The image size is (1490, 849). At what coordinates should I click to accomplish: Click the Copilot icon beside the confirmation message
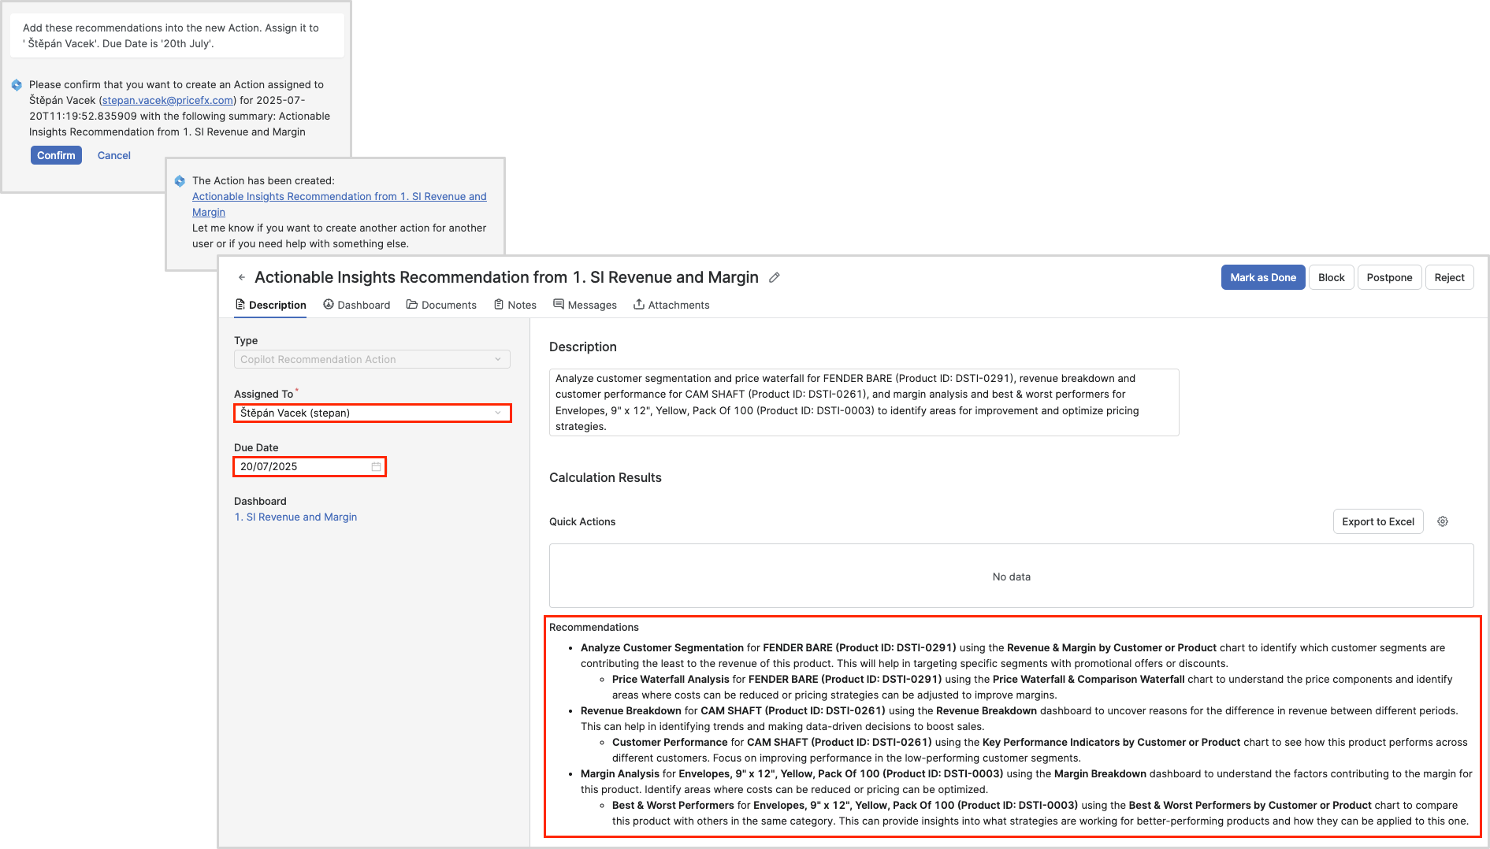click(17, 85)
